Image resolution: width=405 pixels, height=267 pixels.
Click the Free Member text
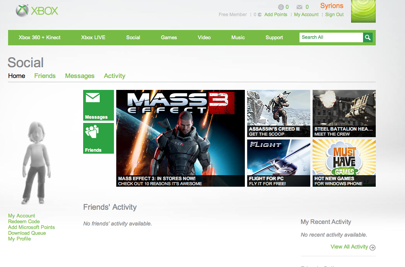click(233, 15)
